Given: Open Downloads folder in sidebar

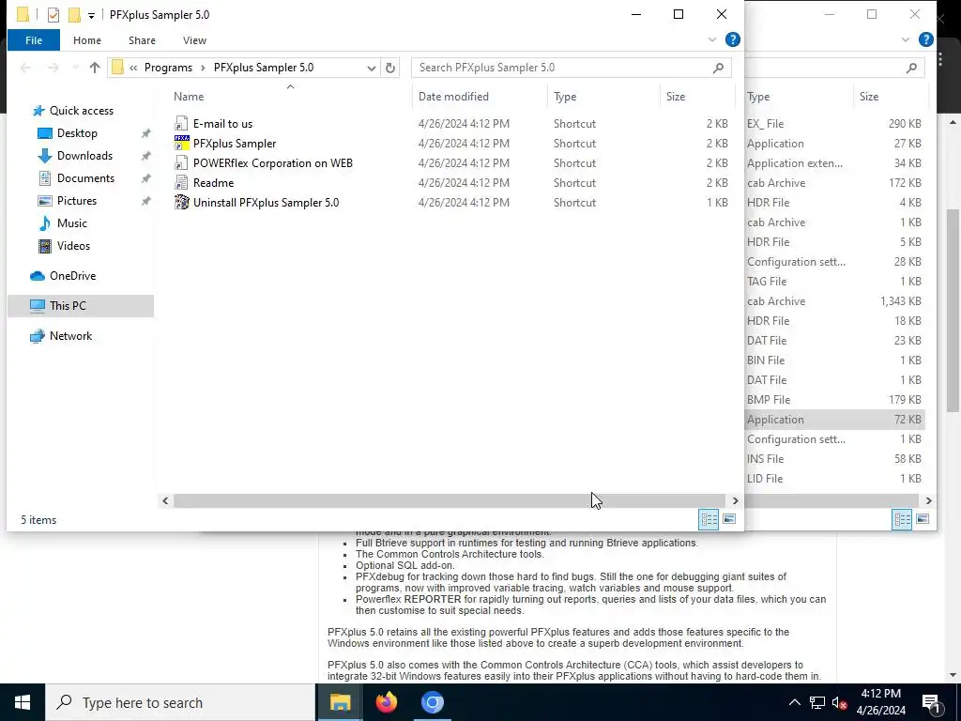Looking at the screenshot, I should [84, 156].
